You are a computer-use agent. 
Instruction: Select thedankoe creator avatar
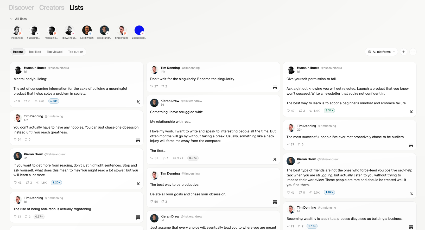pos(17,30)
